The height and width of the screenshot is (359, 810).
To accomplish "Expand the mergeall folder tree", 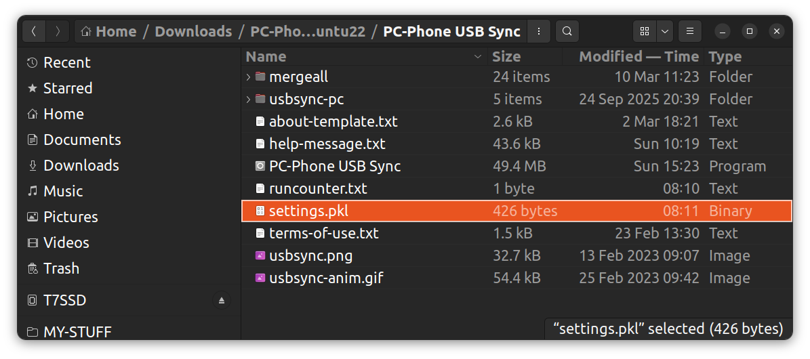I will point(249,77).
